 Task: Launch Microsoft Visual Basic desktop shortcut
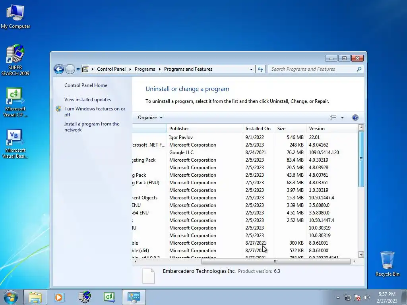pyautogui.click(x=15, y=143)
